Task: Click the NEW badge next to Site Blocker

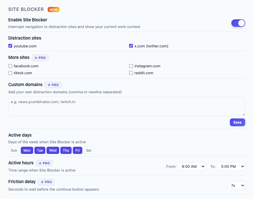Action: [53, 10]
